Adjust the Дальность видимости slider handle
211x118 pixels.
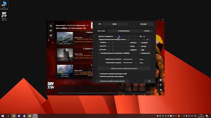pos(119,36)
